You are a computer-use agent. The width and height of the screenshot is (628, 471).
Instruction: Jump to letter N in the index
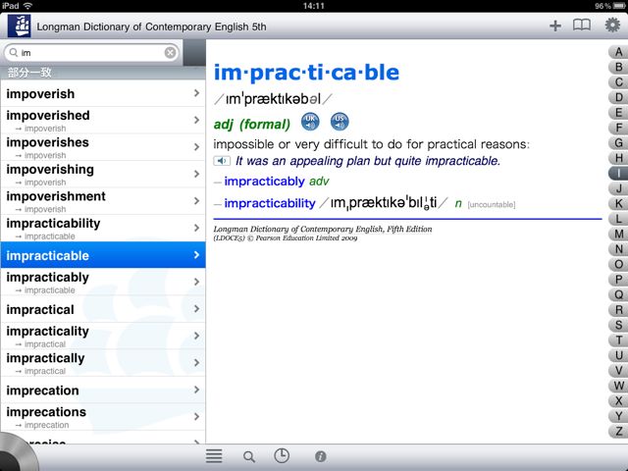[618, 249]
